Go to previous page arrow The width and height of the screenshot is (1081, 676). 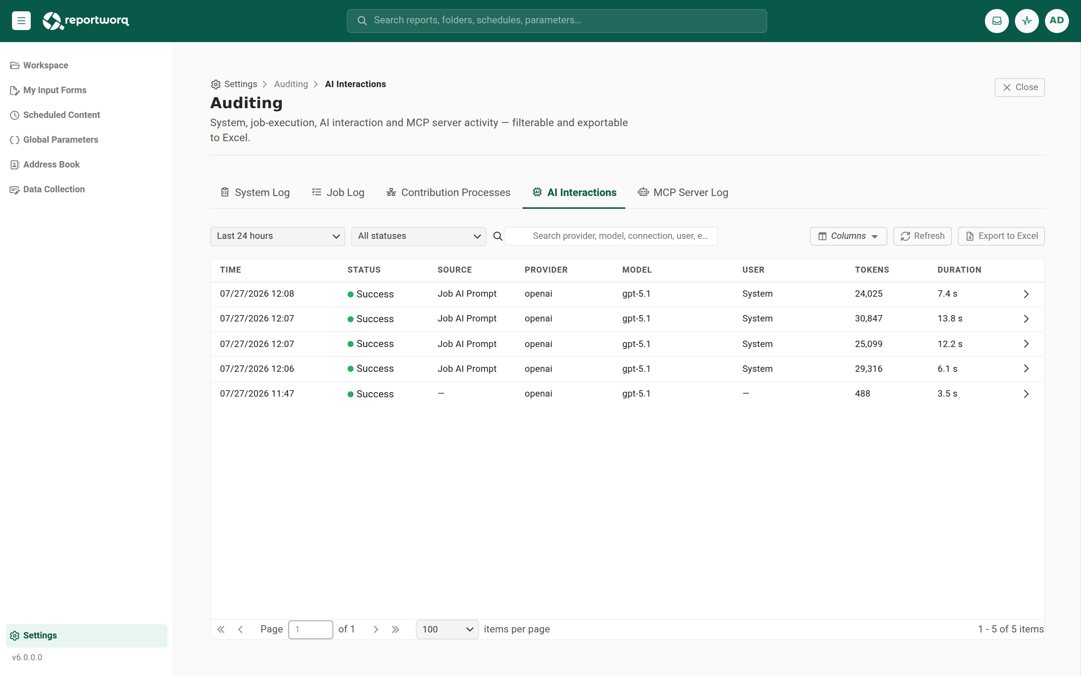240,629
